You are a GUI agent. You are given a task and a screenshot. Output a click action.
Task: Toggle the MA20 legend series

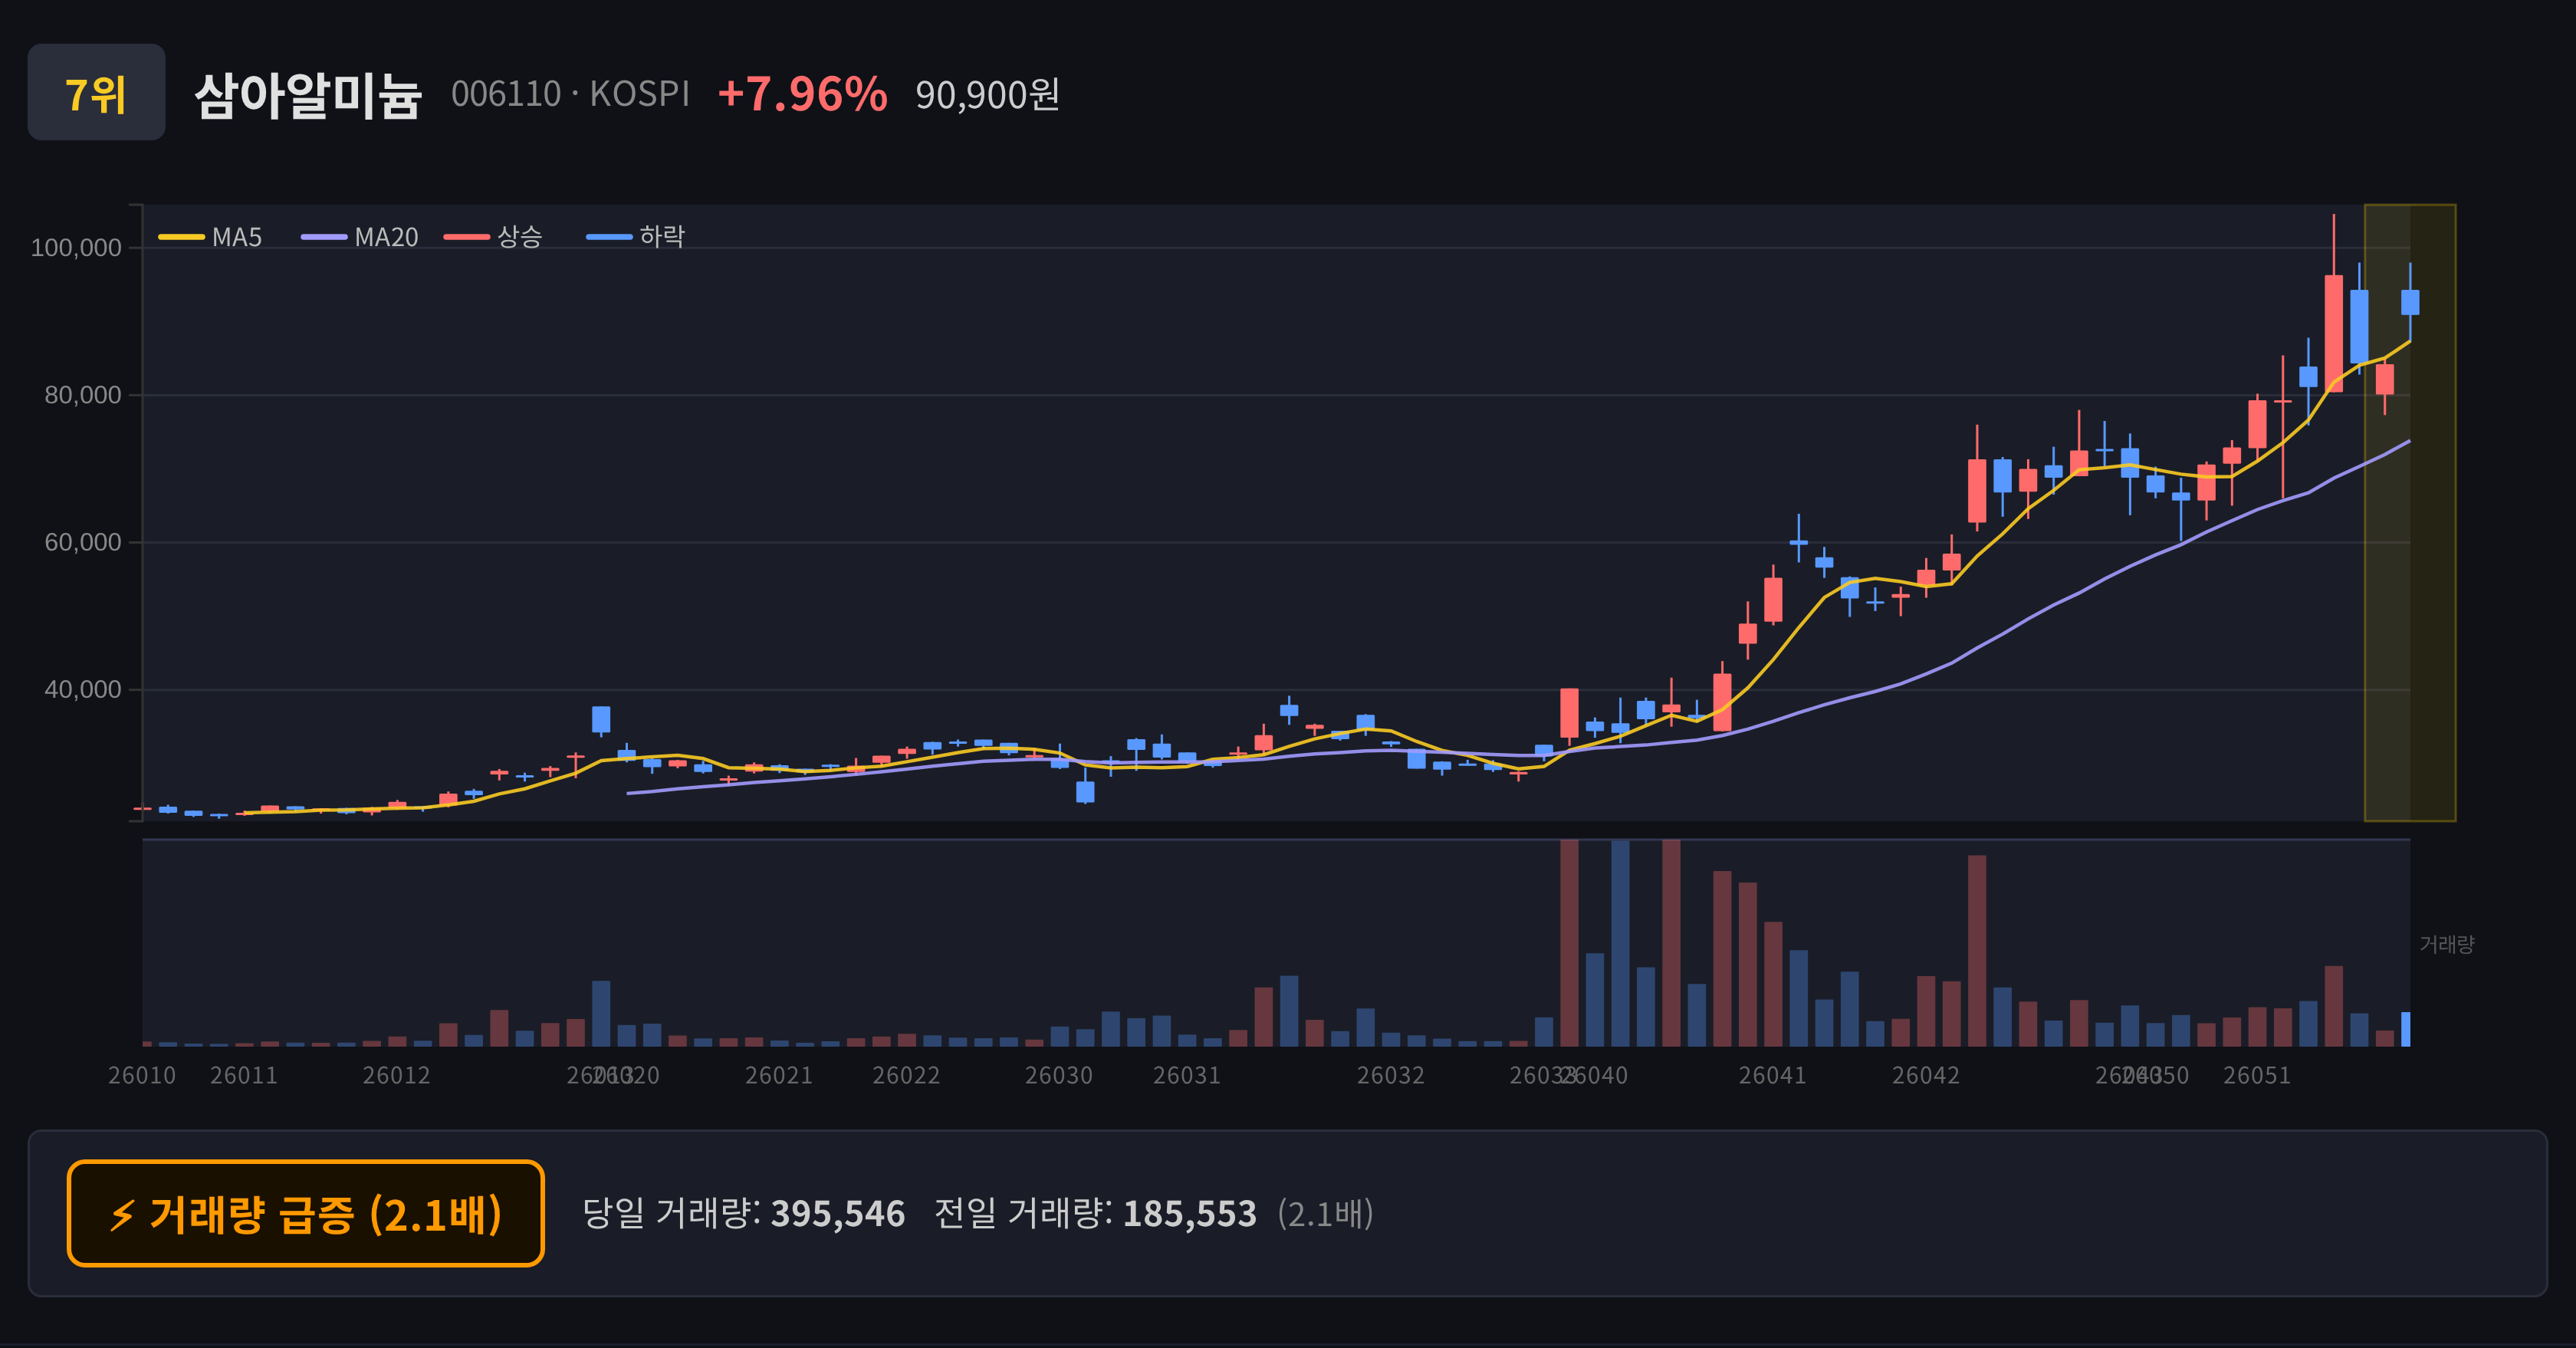pos(360,237)
